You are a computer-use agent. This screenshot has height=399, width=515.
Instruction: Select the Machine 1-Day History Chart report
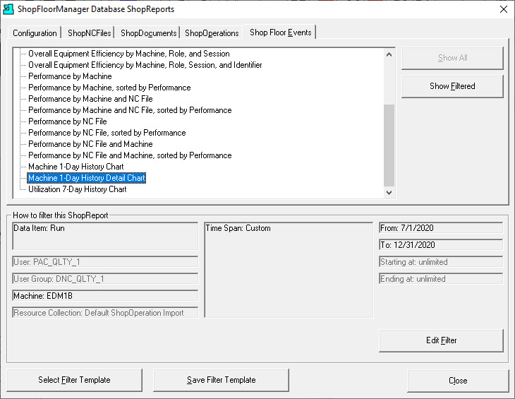(x=76, y=167)
